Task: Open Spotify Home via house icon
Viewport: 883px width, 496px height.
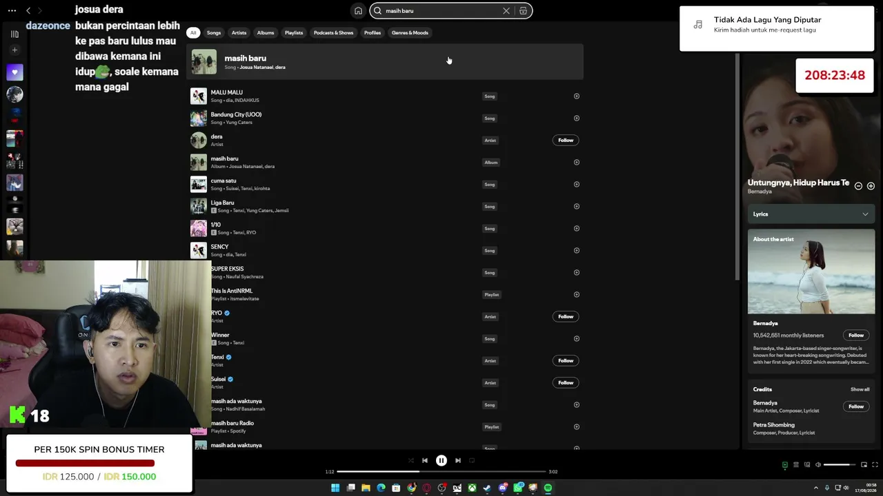Action: pos(358,10)
